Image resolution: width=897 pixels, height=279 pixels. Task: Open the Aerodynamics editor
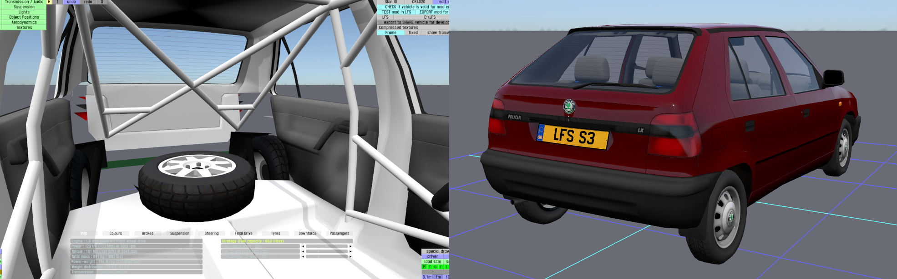(24, 22)
